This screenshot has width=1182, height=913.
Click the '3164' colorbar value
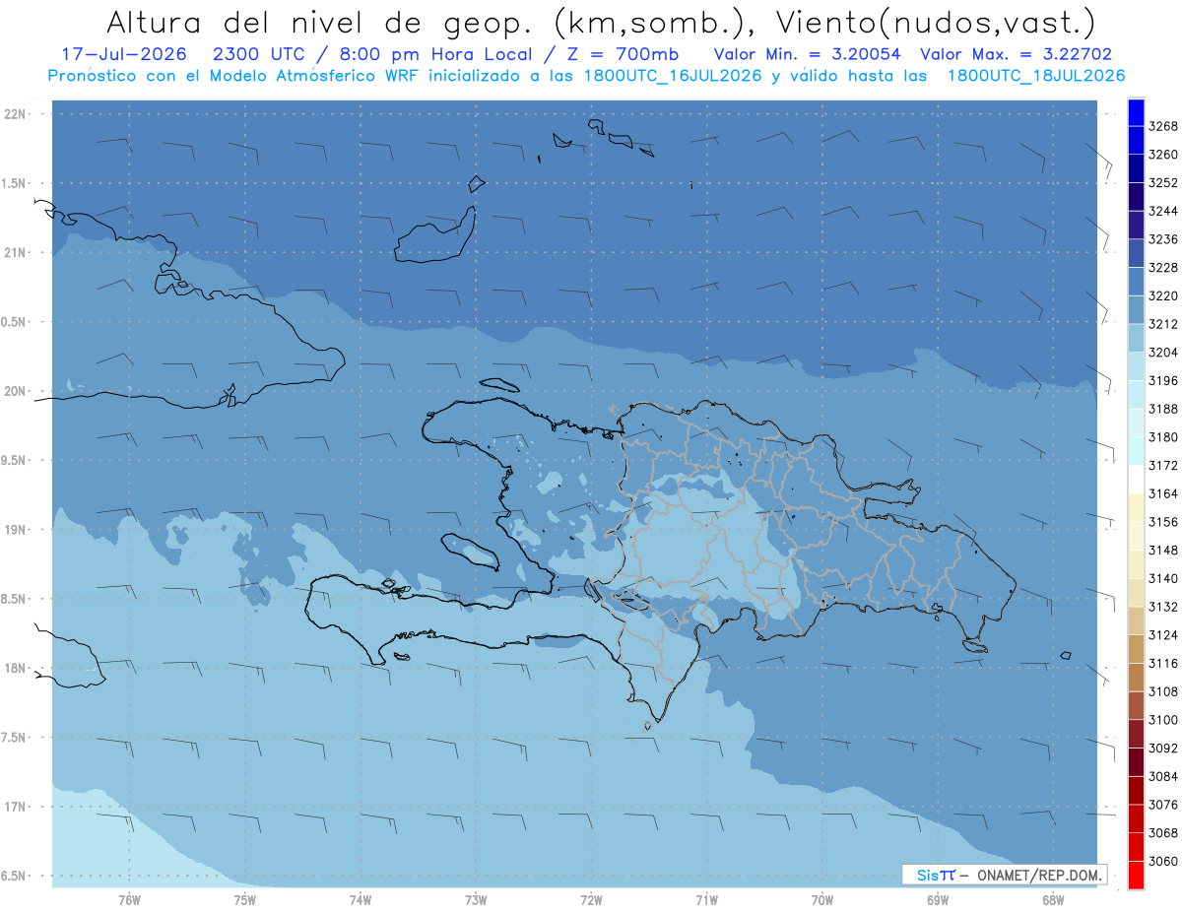(1163, 493)
